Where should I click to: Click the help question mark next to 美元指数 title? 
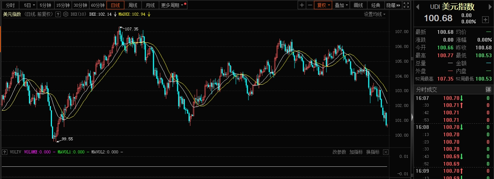[58, 14]
